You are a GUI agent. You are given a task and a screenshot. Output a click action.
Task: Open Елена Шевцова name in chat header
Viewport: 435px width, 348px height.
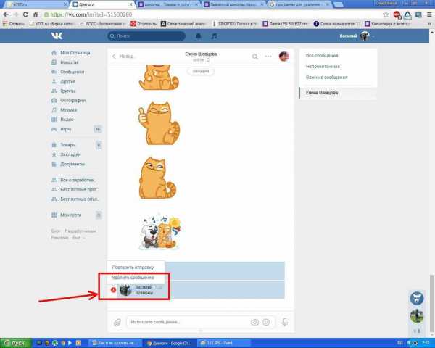click(x=201, y=54)
